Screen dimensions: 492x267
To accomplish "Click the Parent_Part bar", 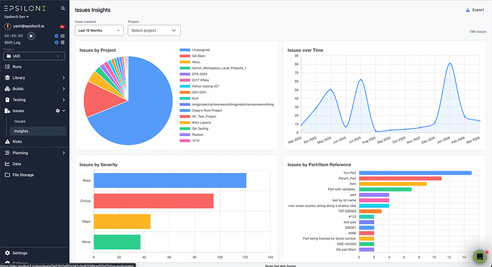I will (400, 178).
